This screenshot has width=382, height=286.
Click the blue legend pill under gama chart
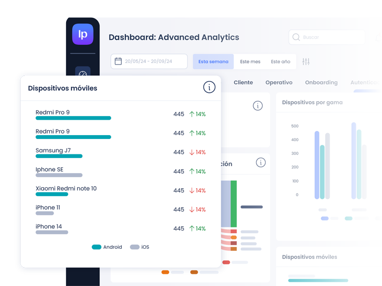coord(324,218)
